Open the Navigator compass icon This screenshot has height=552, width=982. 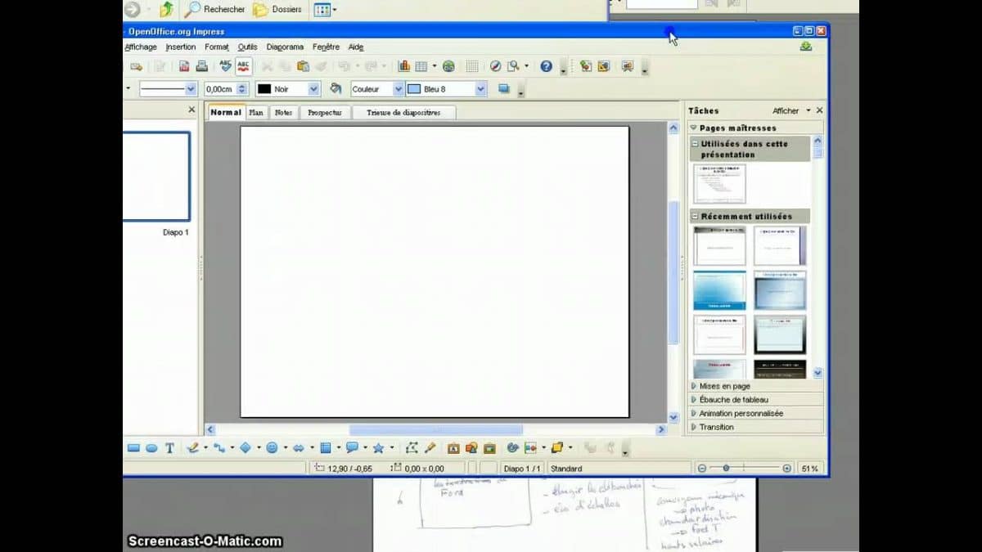pyautogui.click(x=495, y=66)
